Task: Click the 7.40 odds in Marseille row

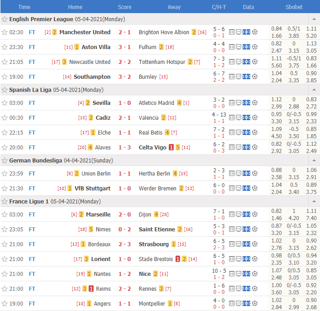Action: coord(311,218)
